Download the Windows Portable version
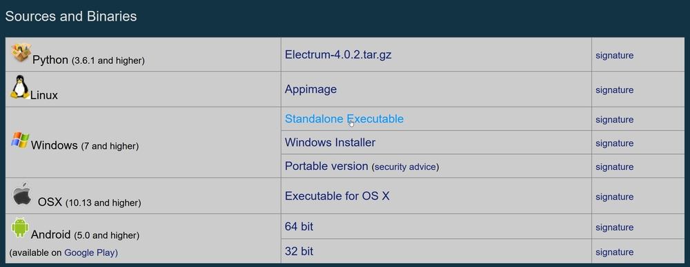 pyautogui.click(x=326, y=167)
